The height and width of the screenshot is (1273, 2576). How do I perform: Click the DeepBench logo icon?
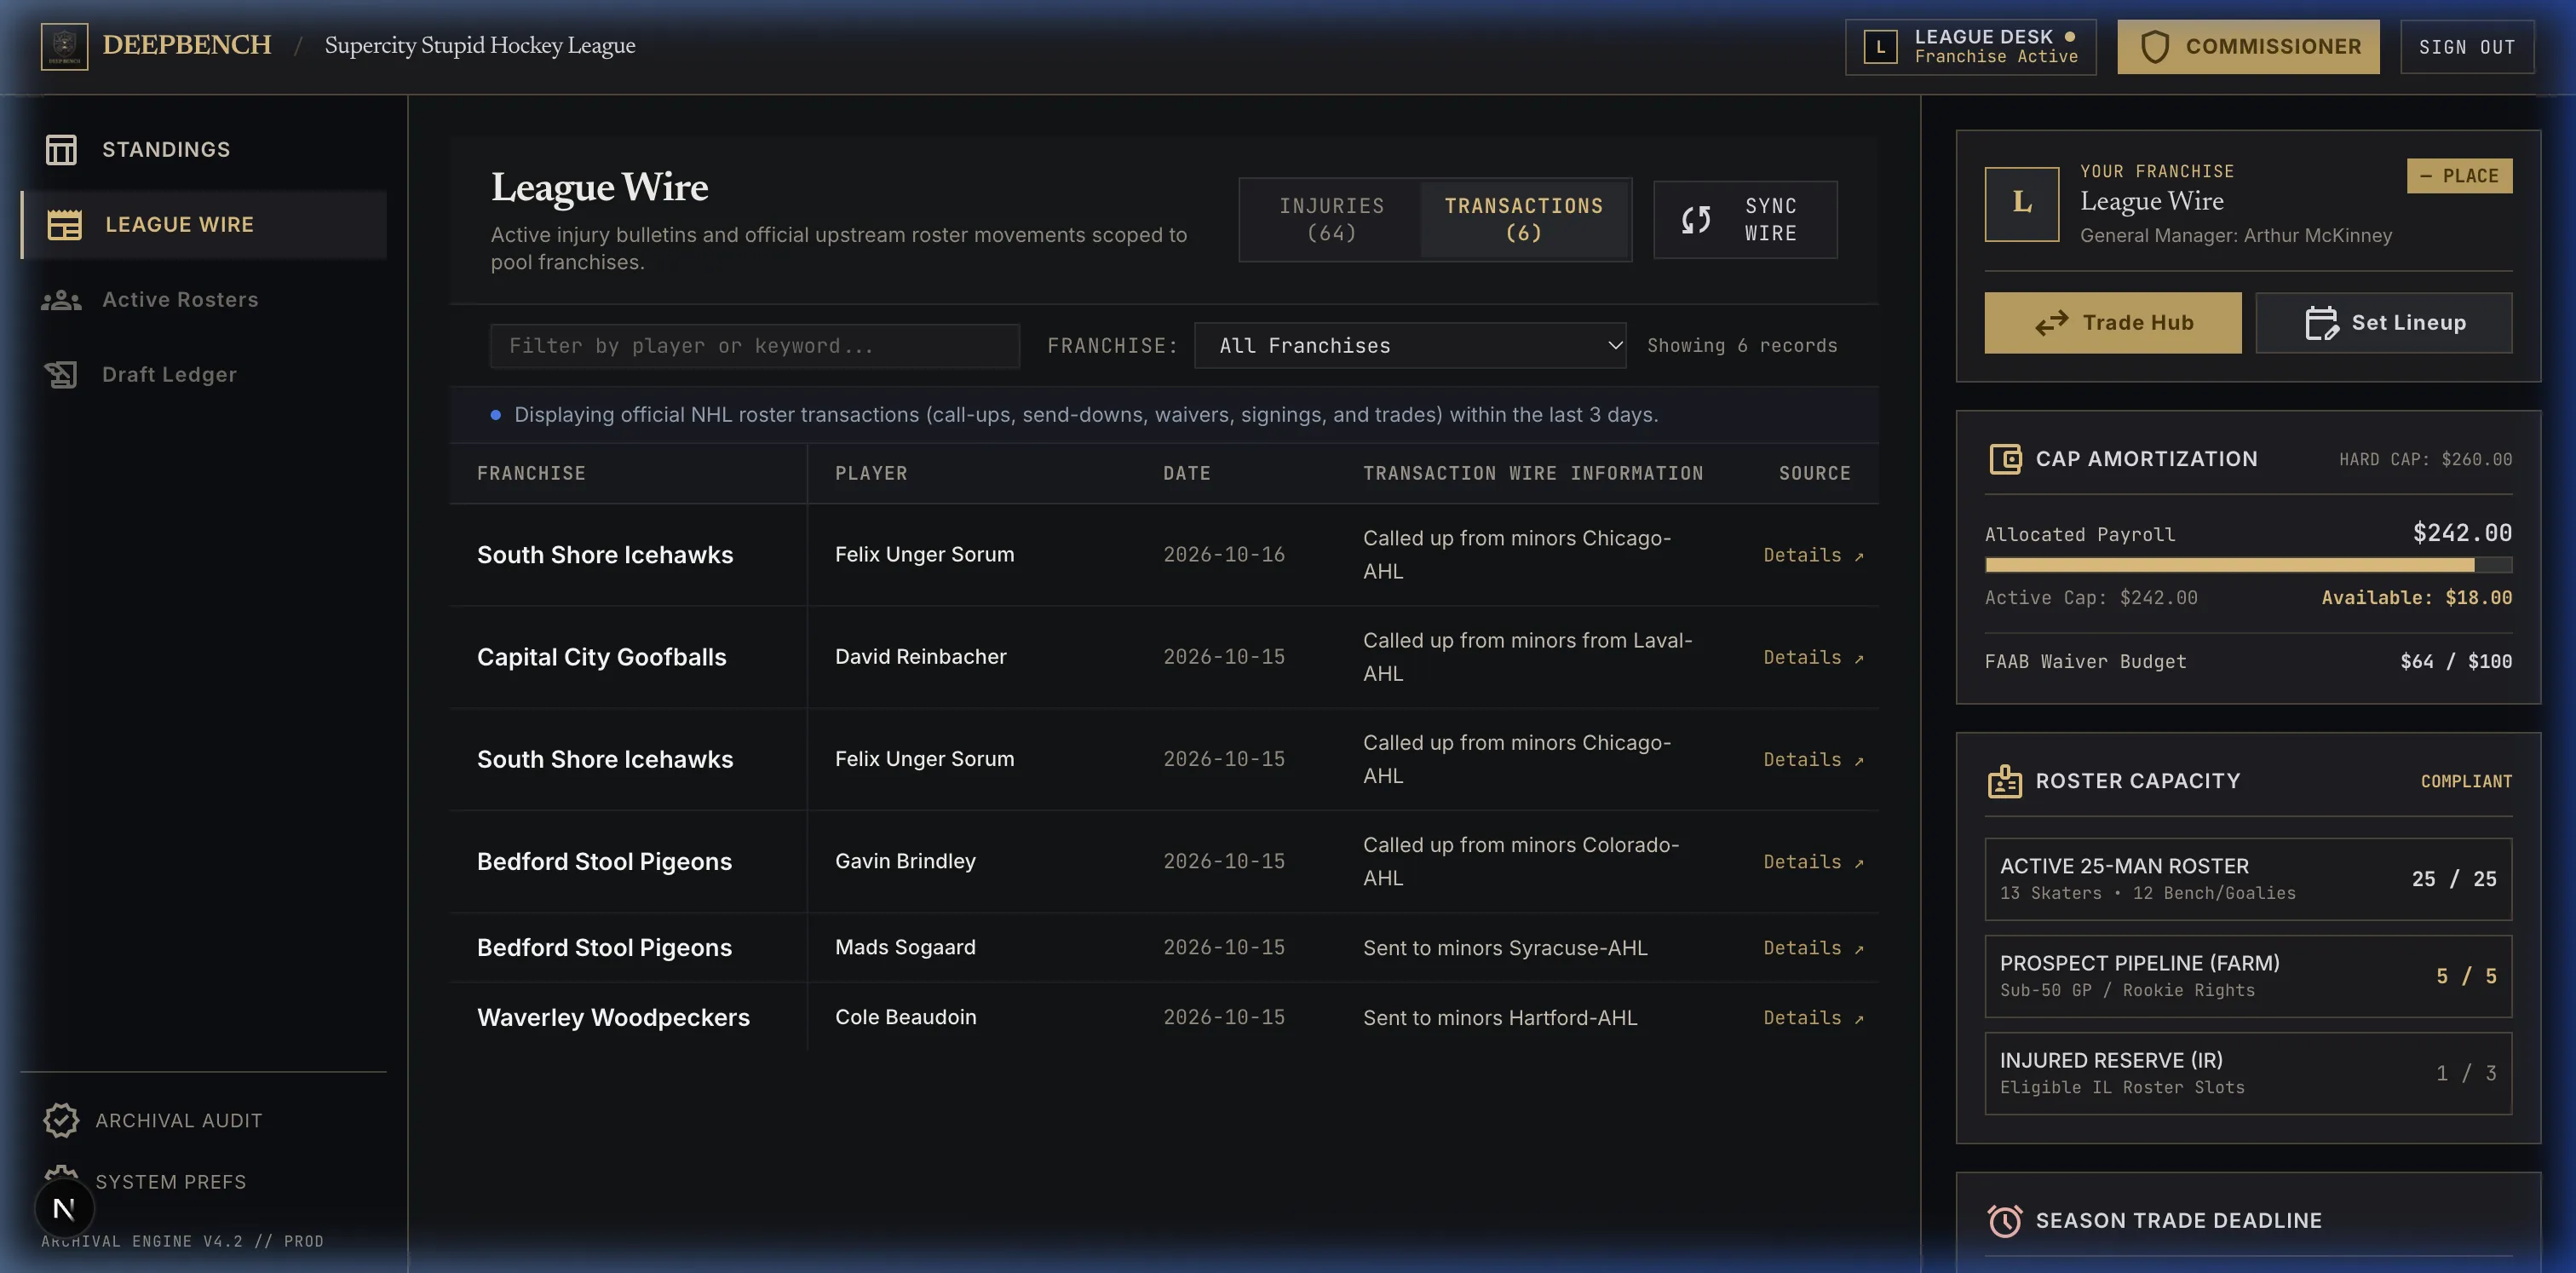(x=64, y=46)
